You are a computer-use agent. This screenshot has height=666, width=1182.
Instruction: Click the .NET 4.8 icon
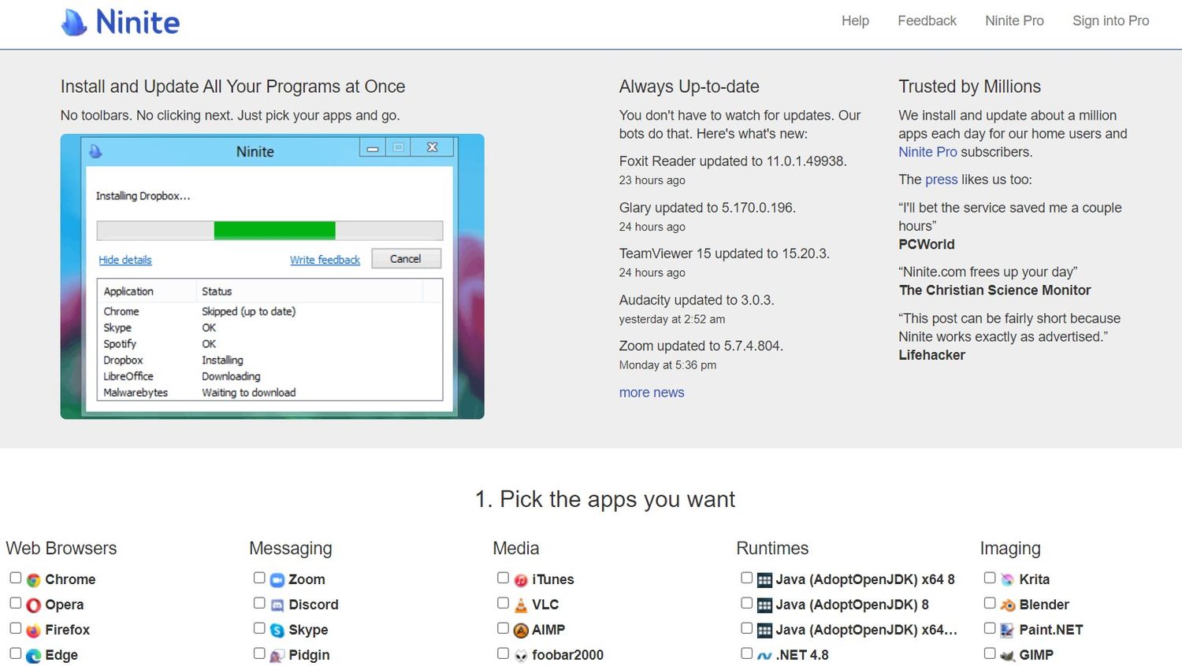coord(764,656)
